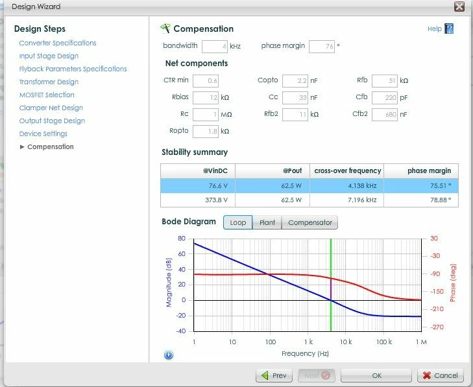This screenshot has width=473, height=387.
Task: Close the Design Wizard dialog
Action: [x=459, y=6]
